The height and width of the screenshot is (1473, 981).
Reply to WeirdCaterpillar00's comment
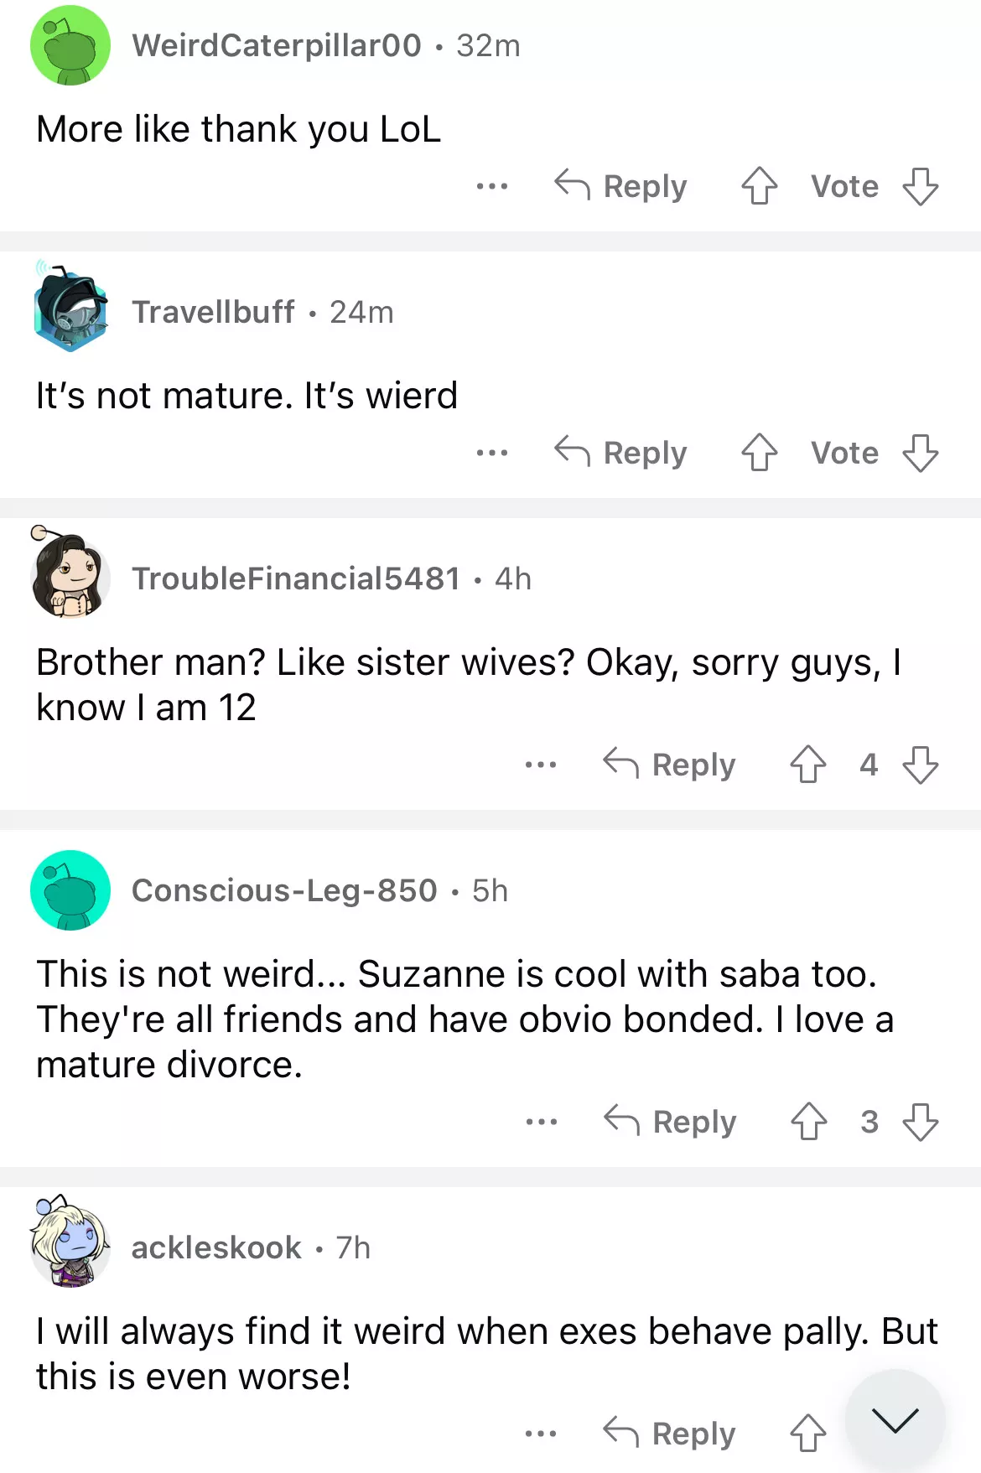point(621,186)
